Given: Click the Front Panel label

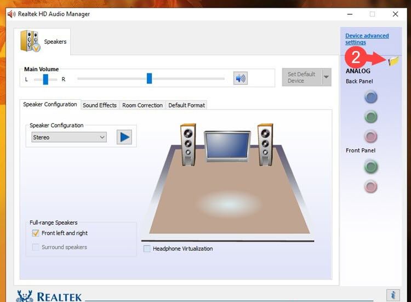Looking at the screenshot, I should coord(361,151).
